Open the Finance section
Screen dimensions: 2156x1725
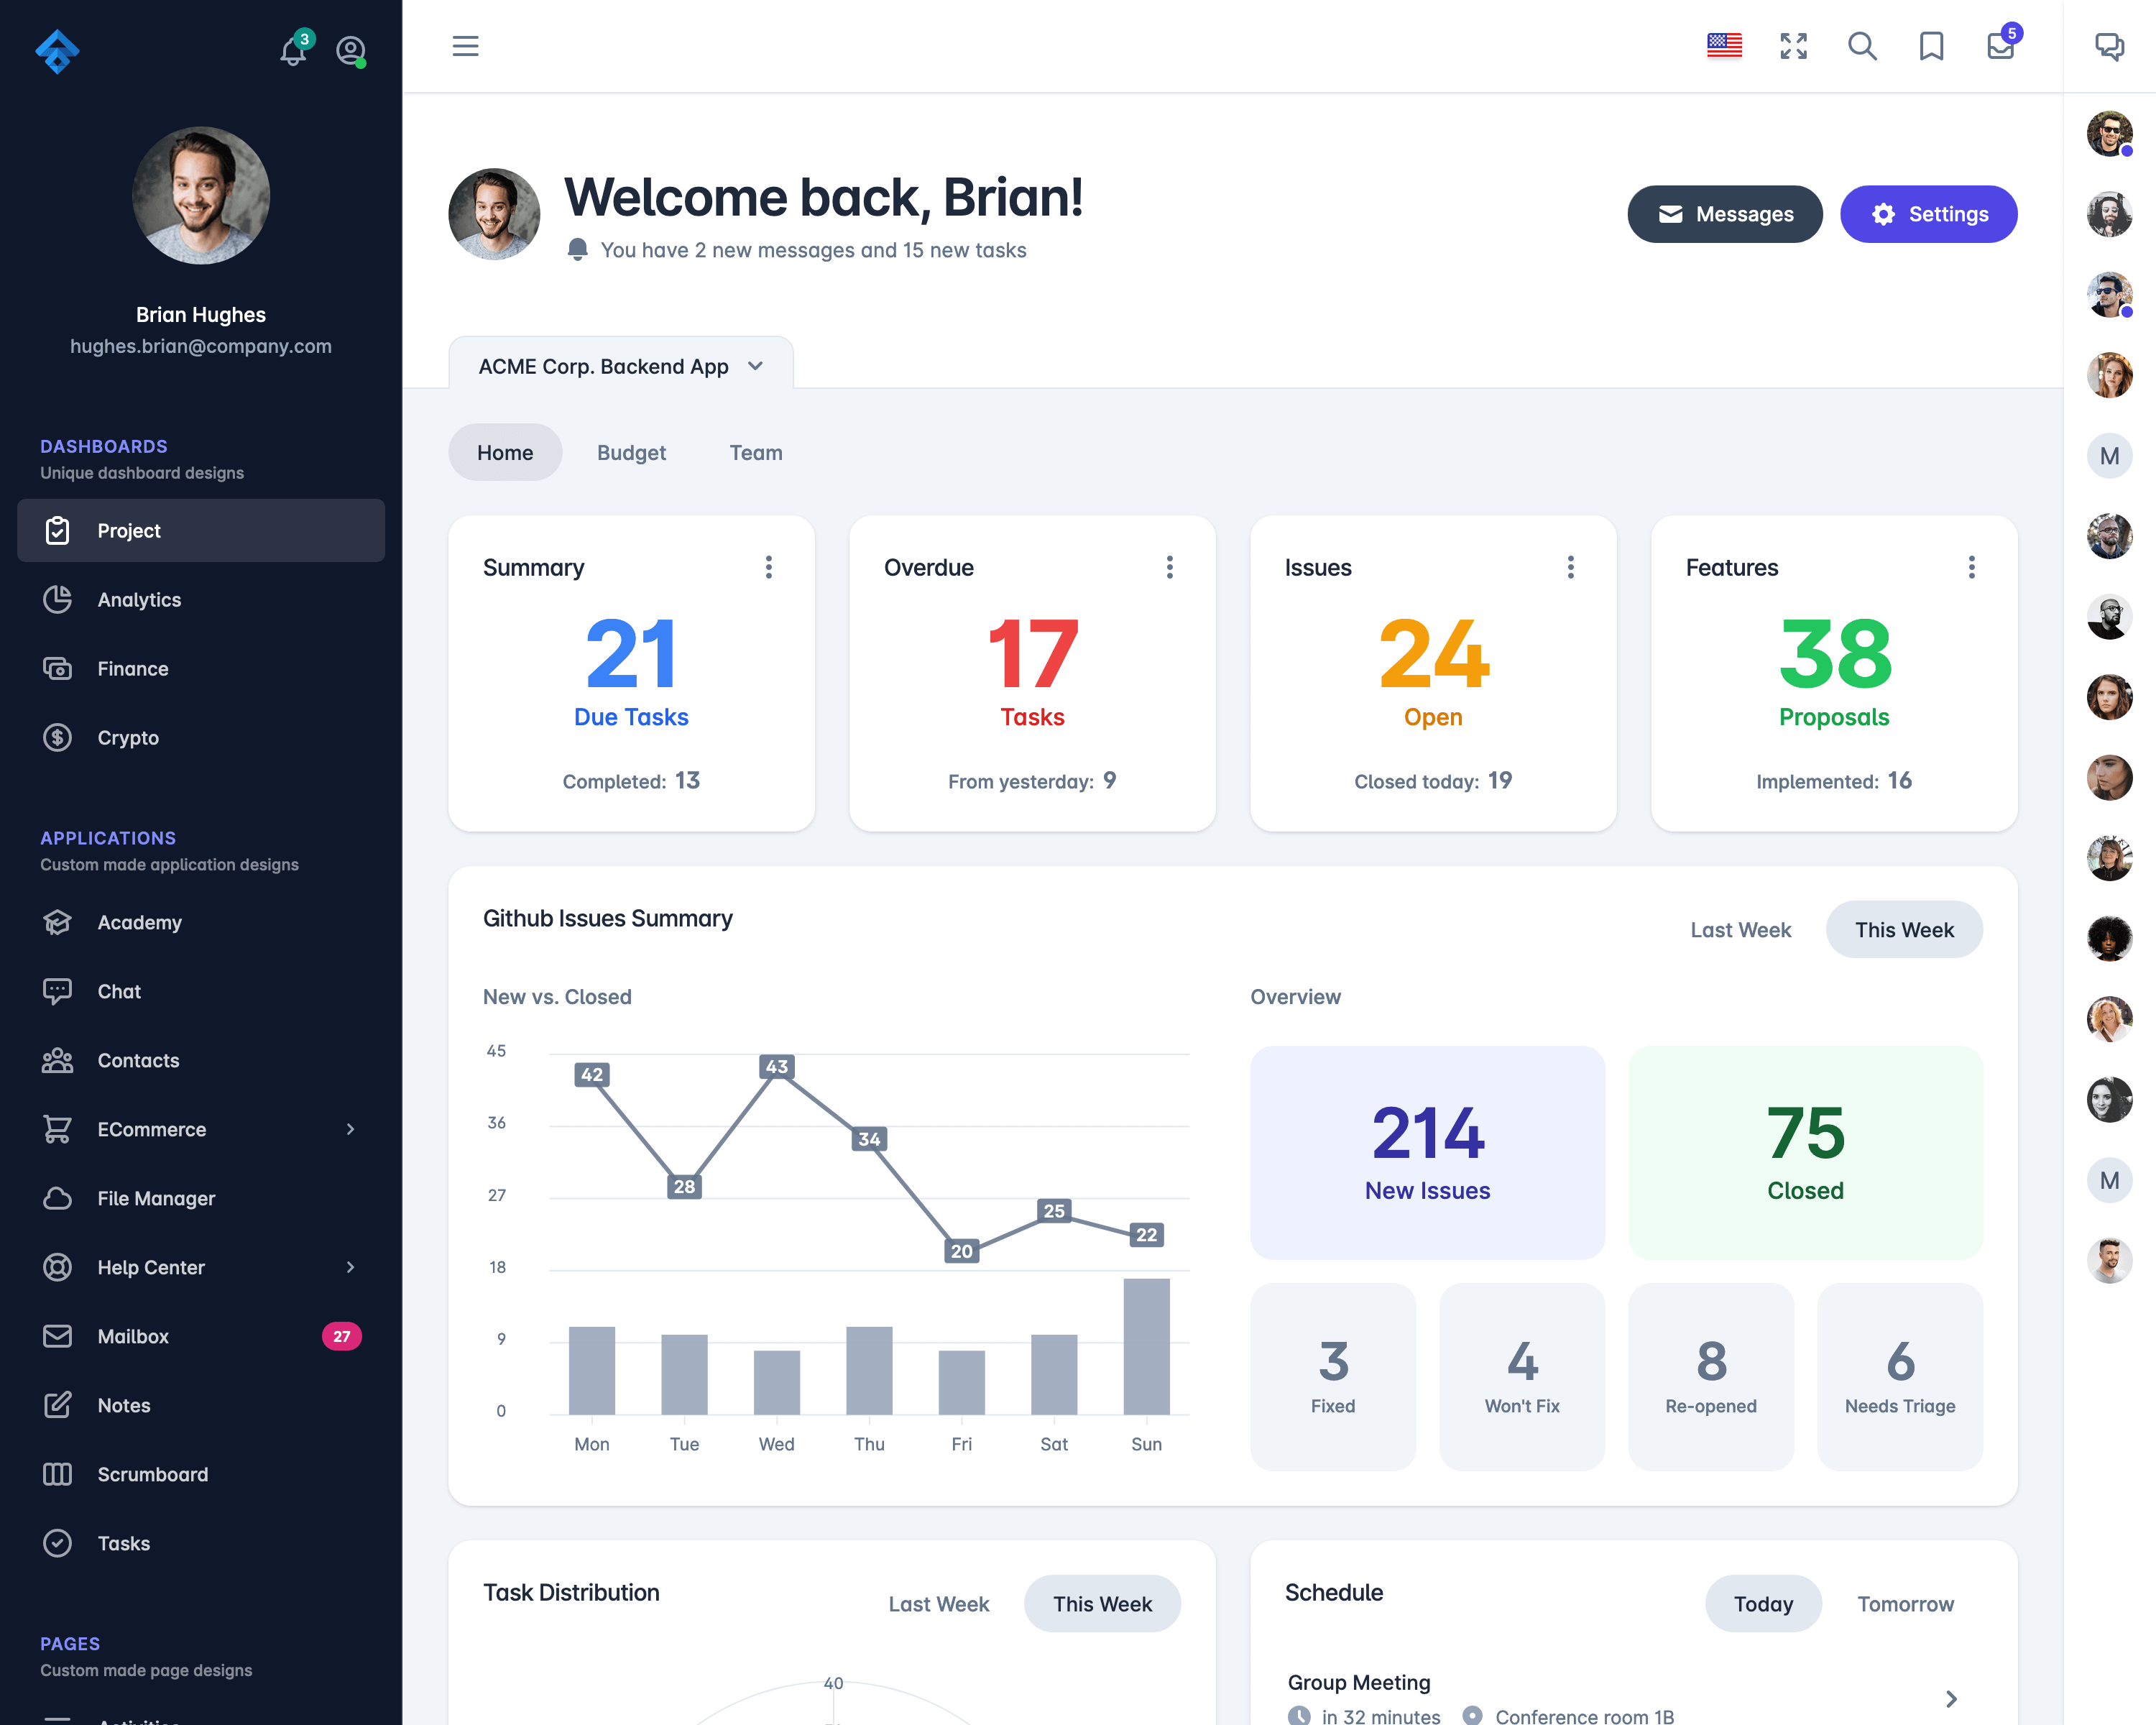(x=132, y=667)
